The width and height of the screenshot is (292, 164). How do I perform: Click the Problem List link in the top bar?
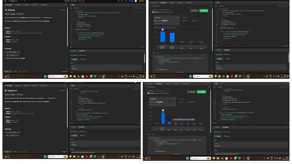(x=13, y=1)
